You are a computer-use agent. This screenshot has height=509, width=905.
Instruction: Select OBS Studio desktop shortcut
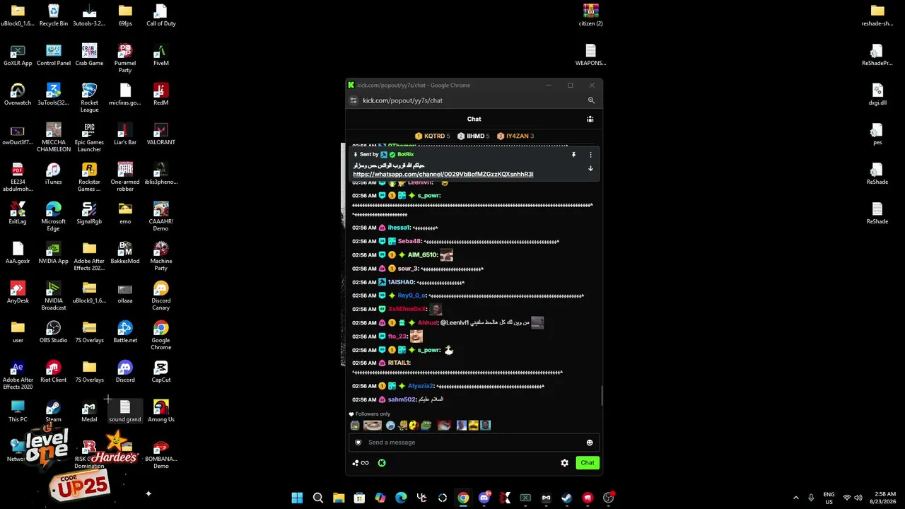click(54, 332)
